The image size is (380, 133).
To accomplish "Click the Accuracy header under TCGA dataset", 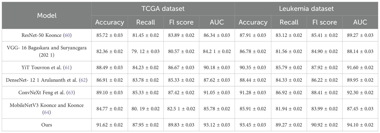I will (110, 22).
